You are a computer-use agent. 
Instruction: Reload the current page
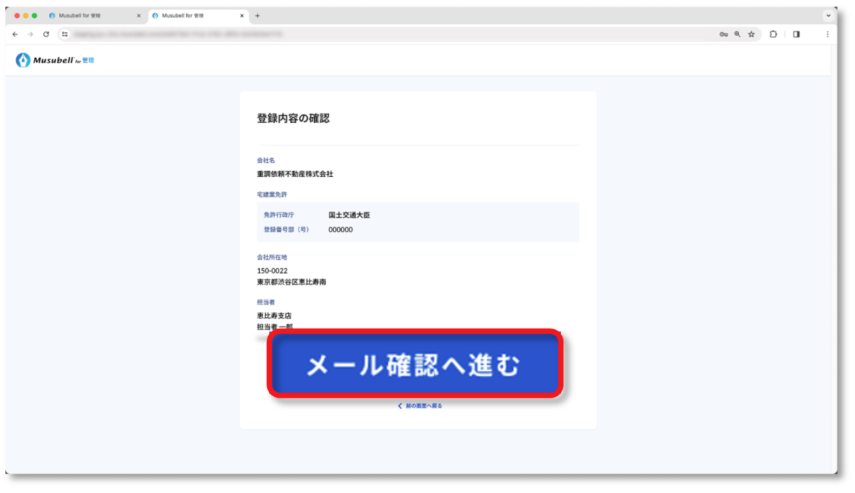(47, 34)
